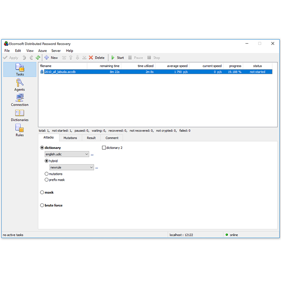Click the 'no active tasks' status text

pos(13,235)
